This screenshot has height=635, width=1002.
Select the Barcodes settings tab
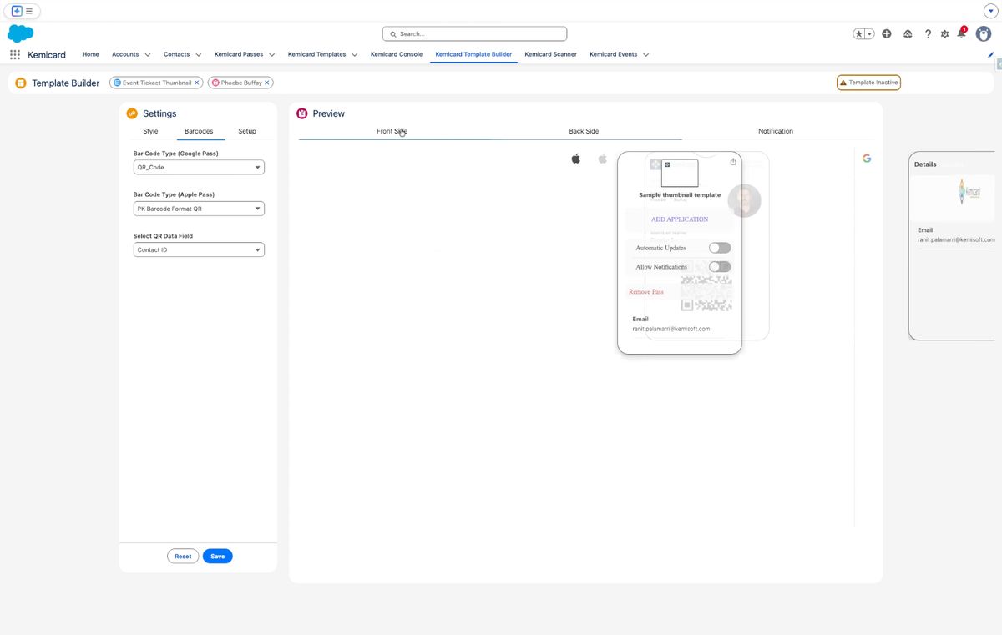pos(199,131)
